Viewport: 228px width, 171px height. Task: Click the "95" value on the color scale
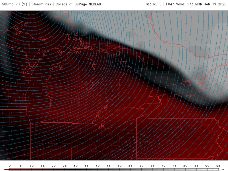coord(218,166)
